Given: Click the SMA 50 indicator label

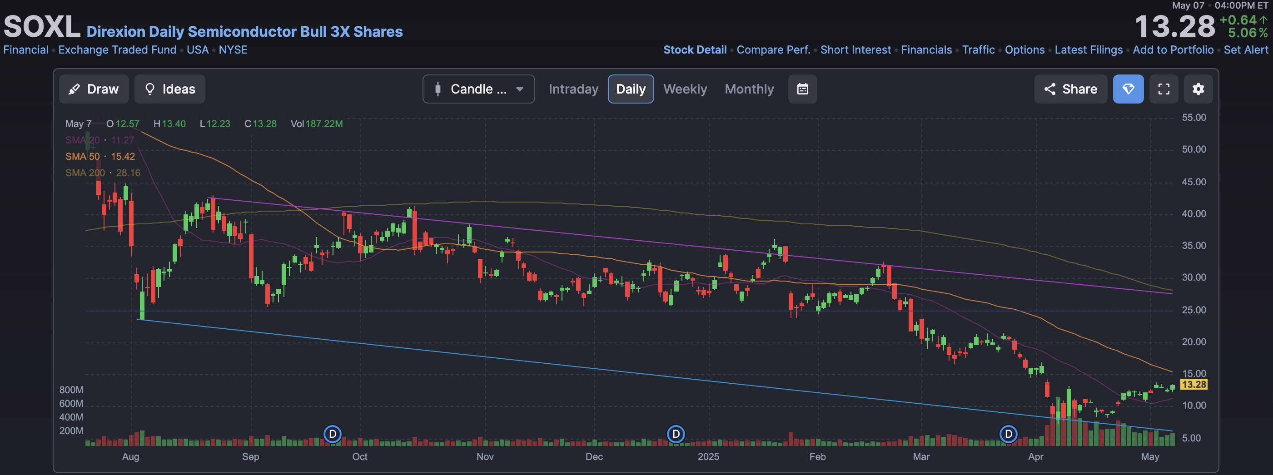Looking at the screenshot, I should point(83,157).
